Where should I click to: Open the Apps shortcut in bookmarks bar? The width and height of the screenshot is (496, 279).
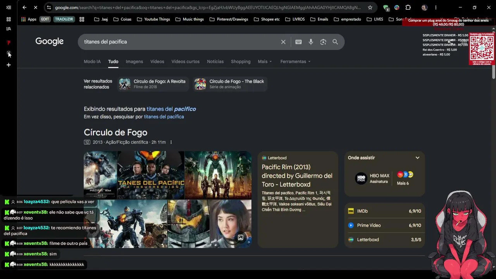28,19
